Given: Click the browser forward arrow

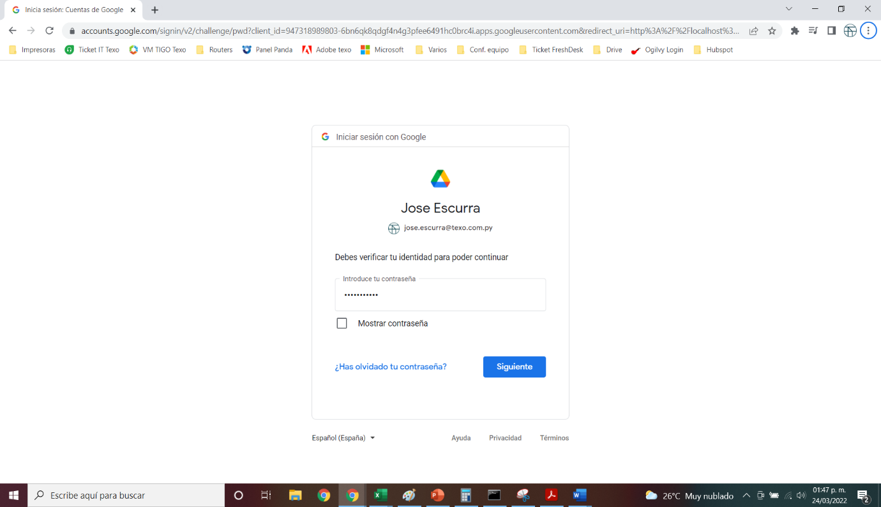Looking at the screenshot, I should [x=31, y=31].
